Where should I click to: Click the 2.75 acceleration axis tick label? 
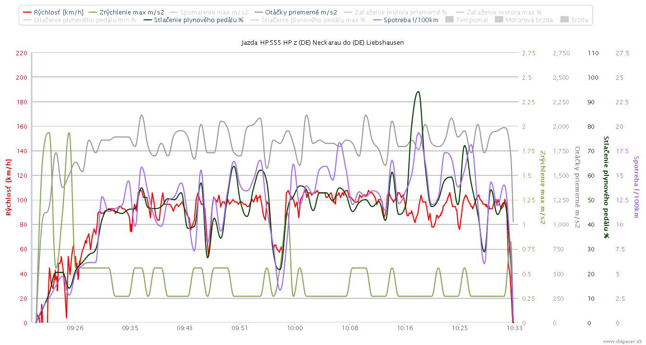(x=528, y=53)
